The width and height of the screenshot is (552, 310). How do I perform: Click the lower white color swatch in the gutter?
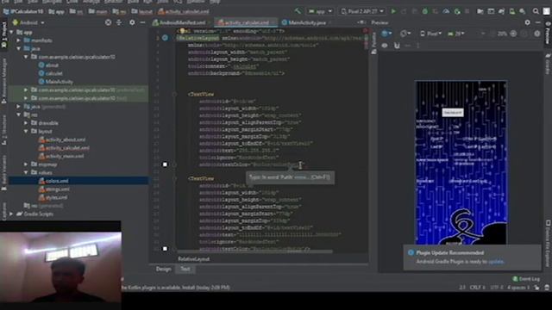[165, 249]
